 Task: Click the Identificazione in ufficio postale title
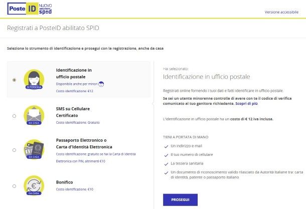pos(74,73)
